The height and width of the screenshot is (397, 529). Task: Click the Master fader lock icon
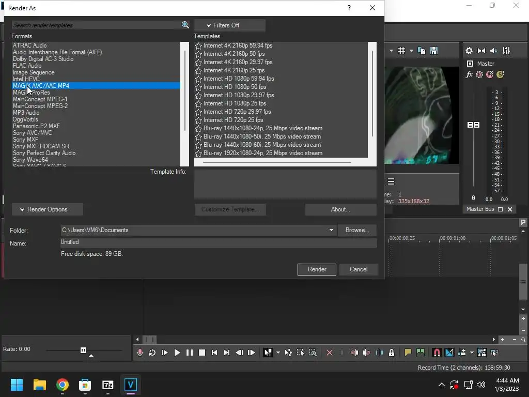(473, 198)
